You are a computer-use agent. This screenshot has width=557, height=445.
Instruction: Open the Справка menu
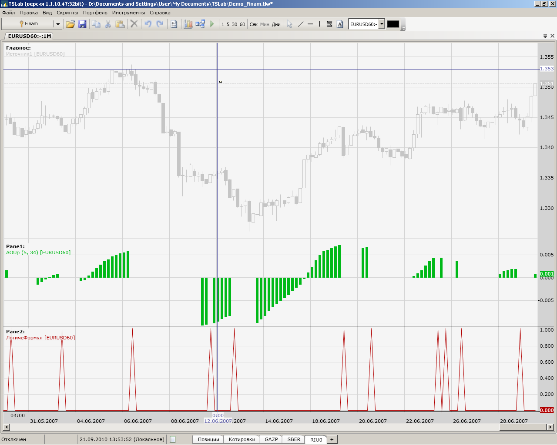tap(160, 13)
